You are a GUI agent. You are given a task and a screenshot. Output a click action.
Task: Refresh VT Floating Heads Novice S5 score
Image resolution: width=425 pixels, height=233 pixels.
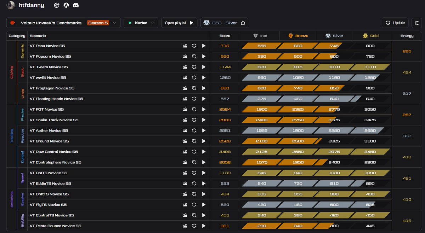tap(194, 99)
